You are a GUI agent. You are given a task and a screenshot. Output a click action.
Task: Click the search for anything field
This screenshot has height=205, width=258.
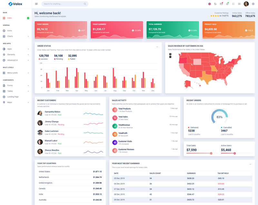click(x=61, y=4)
